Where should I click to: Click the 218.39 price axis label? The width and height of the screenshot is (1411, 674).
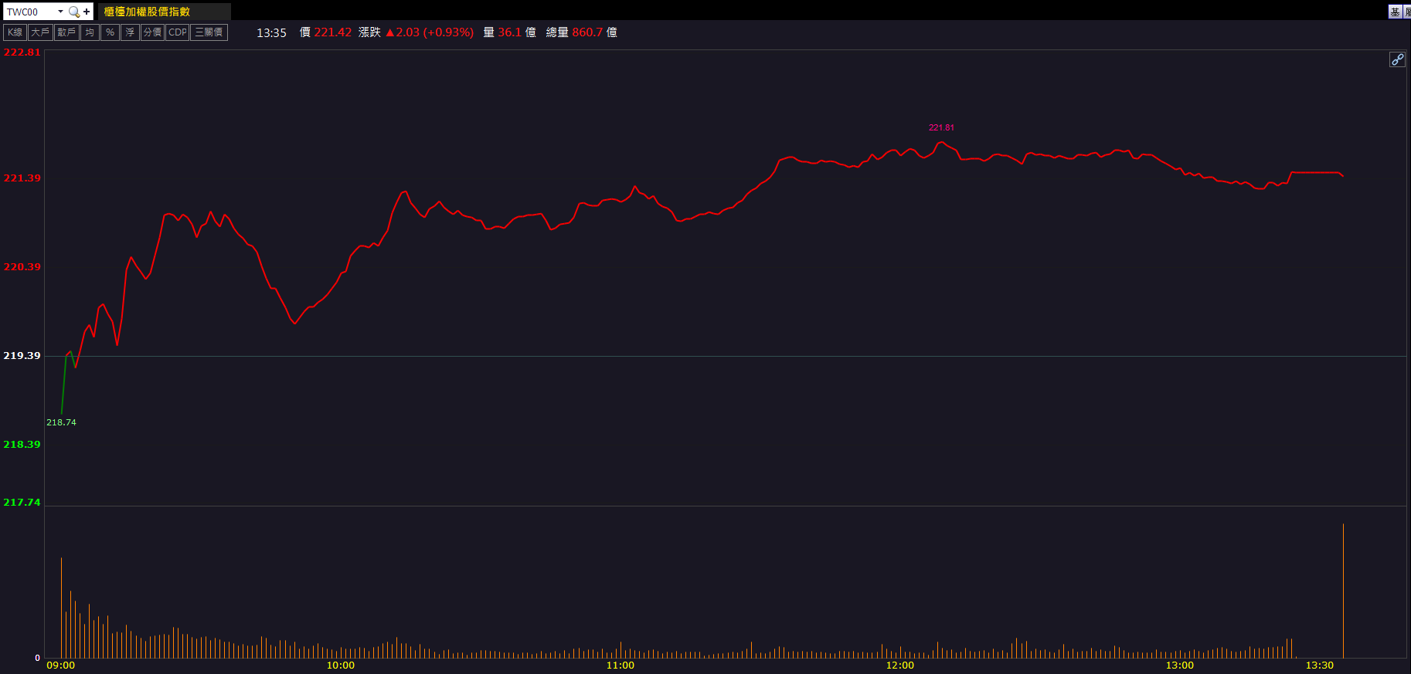22,445
